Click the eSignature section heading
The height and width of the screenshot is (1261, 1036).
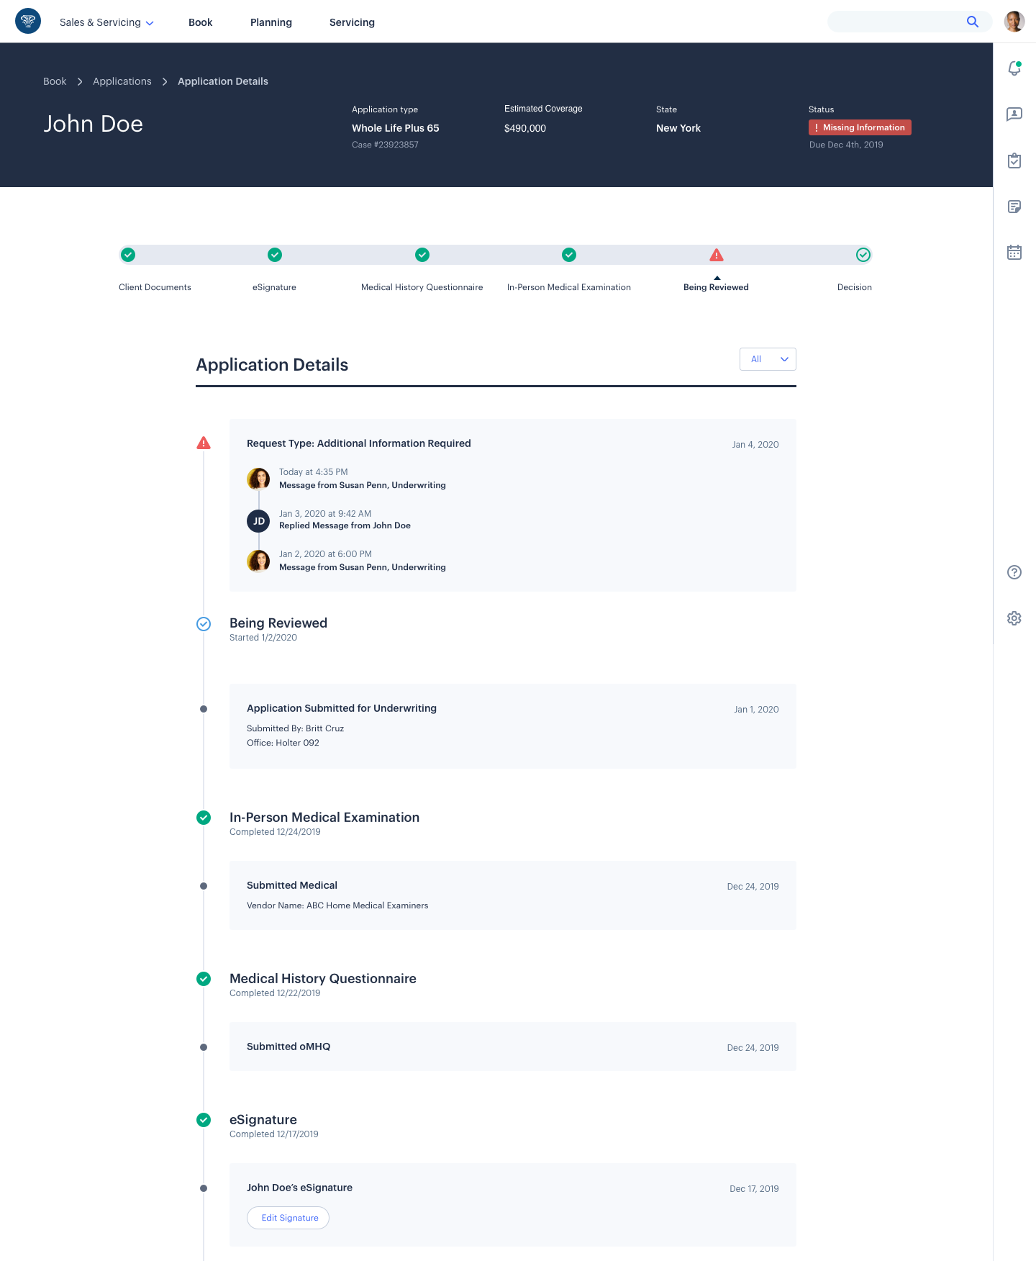(263, 1120)
